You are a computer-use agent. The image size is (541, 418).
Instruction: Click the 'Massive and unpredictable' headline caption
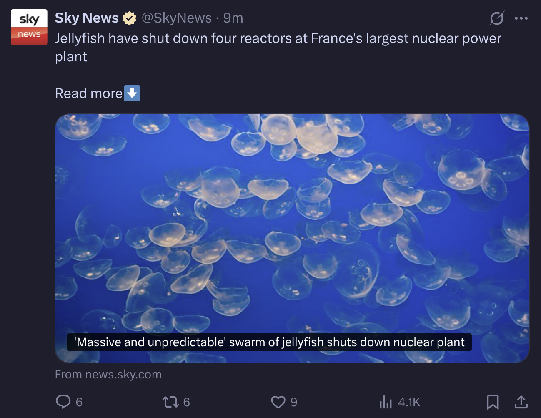(x=269, y=342)
